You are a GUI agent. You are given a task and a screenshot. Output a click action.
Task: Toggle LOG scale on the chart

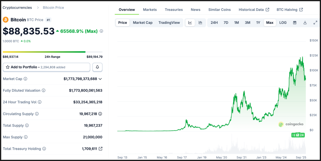(x=283, y=23)
